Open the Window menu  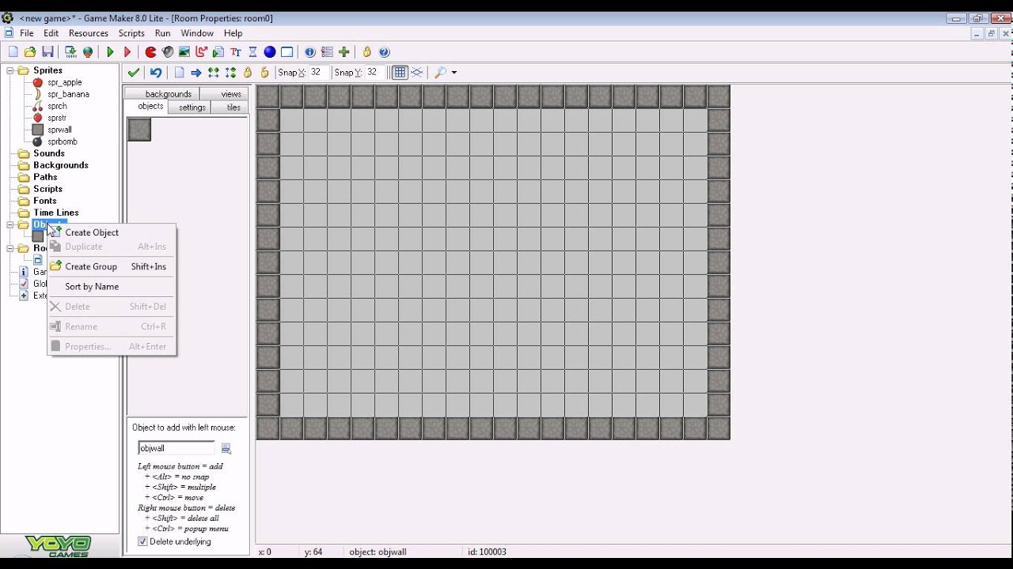pos(197,33)
